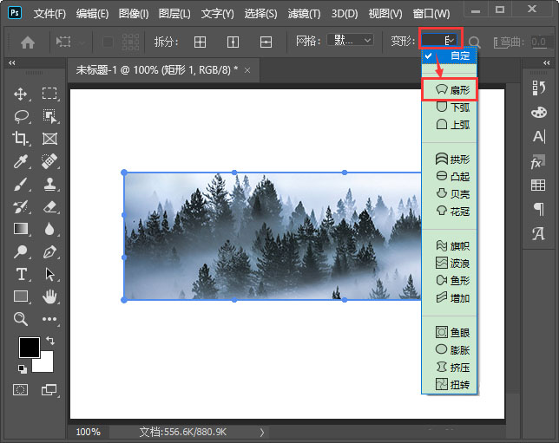Screen dimensions: 559x443
Task: Select the Zoom magnifier tool
Action: [20, 319]
